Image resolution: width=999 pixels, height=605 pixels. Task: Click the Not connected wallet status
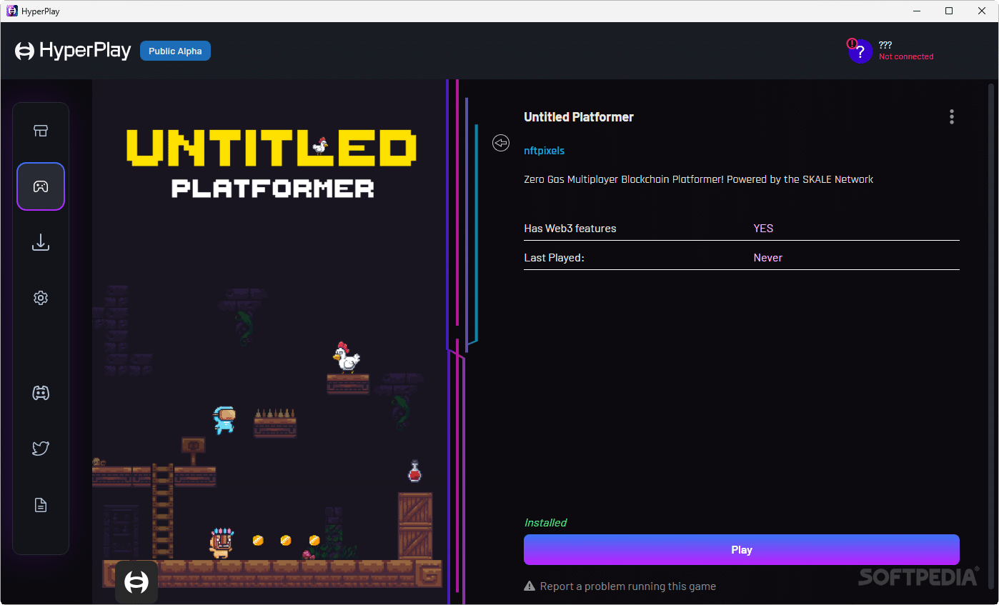[906, 56]
